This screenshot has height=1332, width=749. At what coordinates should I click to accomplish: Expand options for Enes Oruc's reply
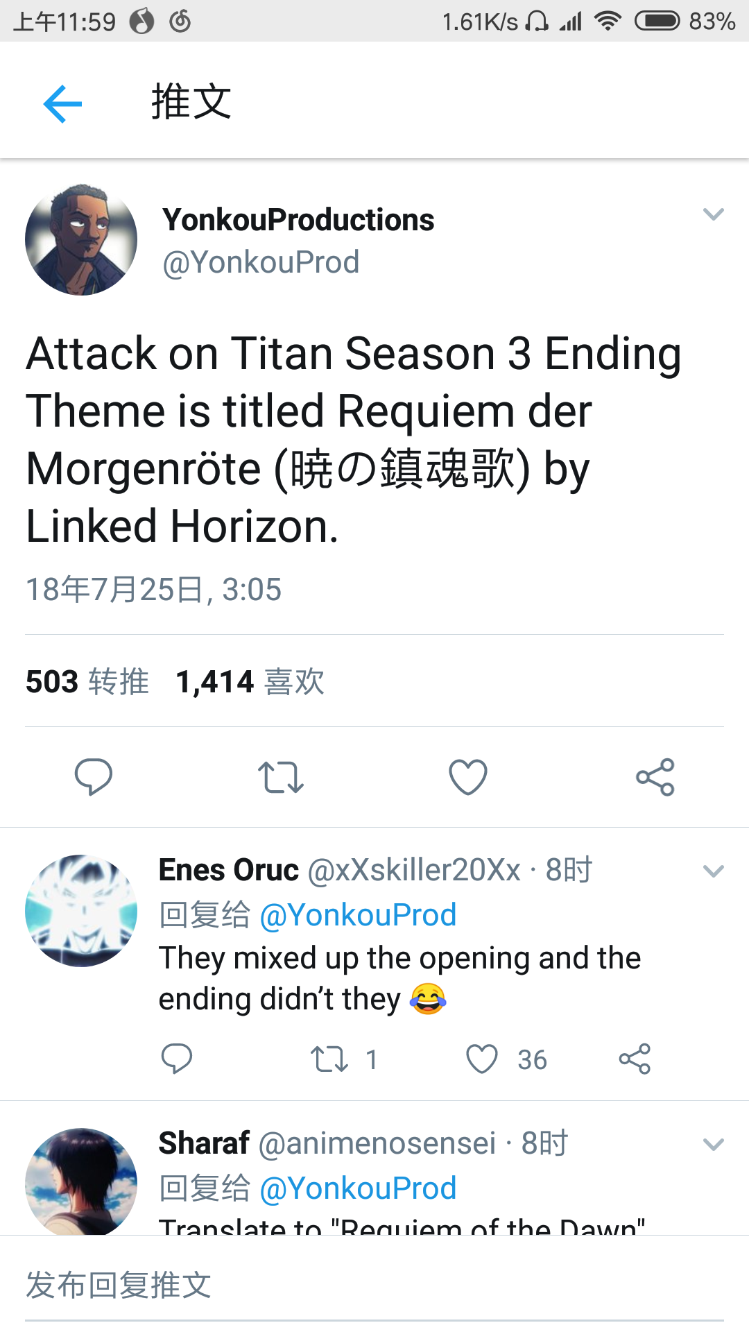point(714,871)
